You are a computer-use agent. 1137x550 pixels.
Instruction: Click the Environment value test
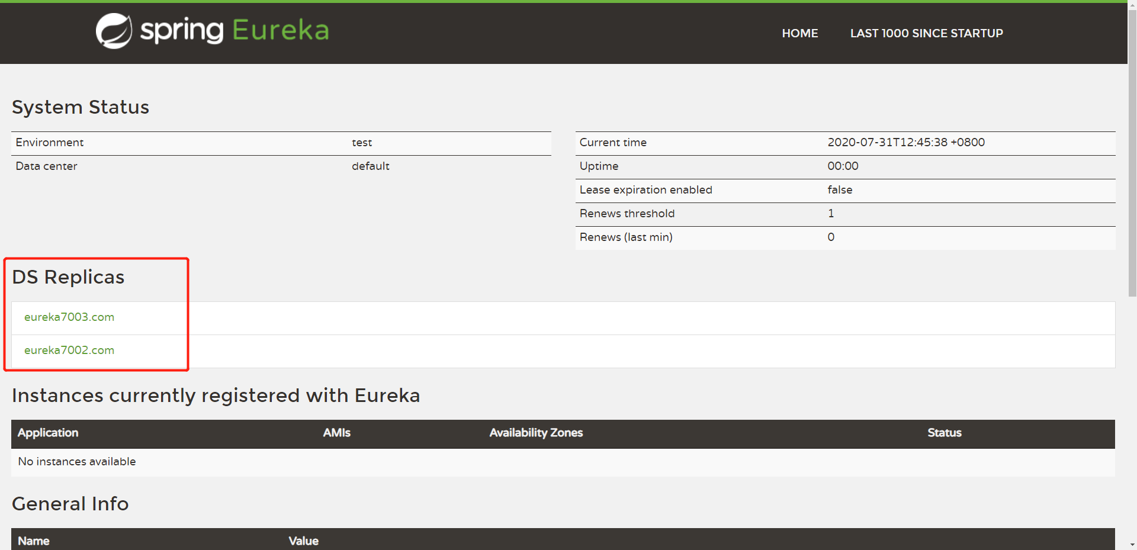coord(362,143)
